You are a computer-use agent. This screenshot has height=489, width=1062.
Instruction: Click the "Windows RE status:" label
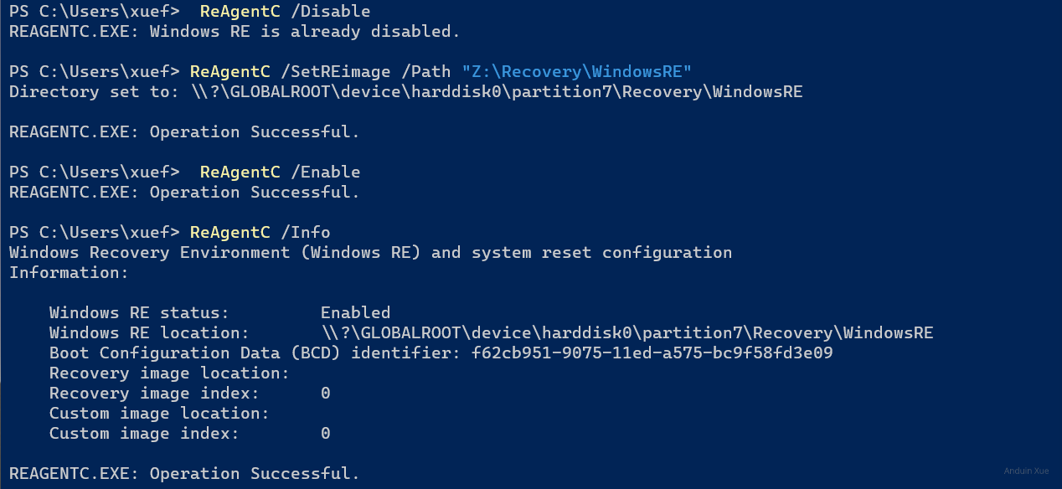(139, 313)
